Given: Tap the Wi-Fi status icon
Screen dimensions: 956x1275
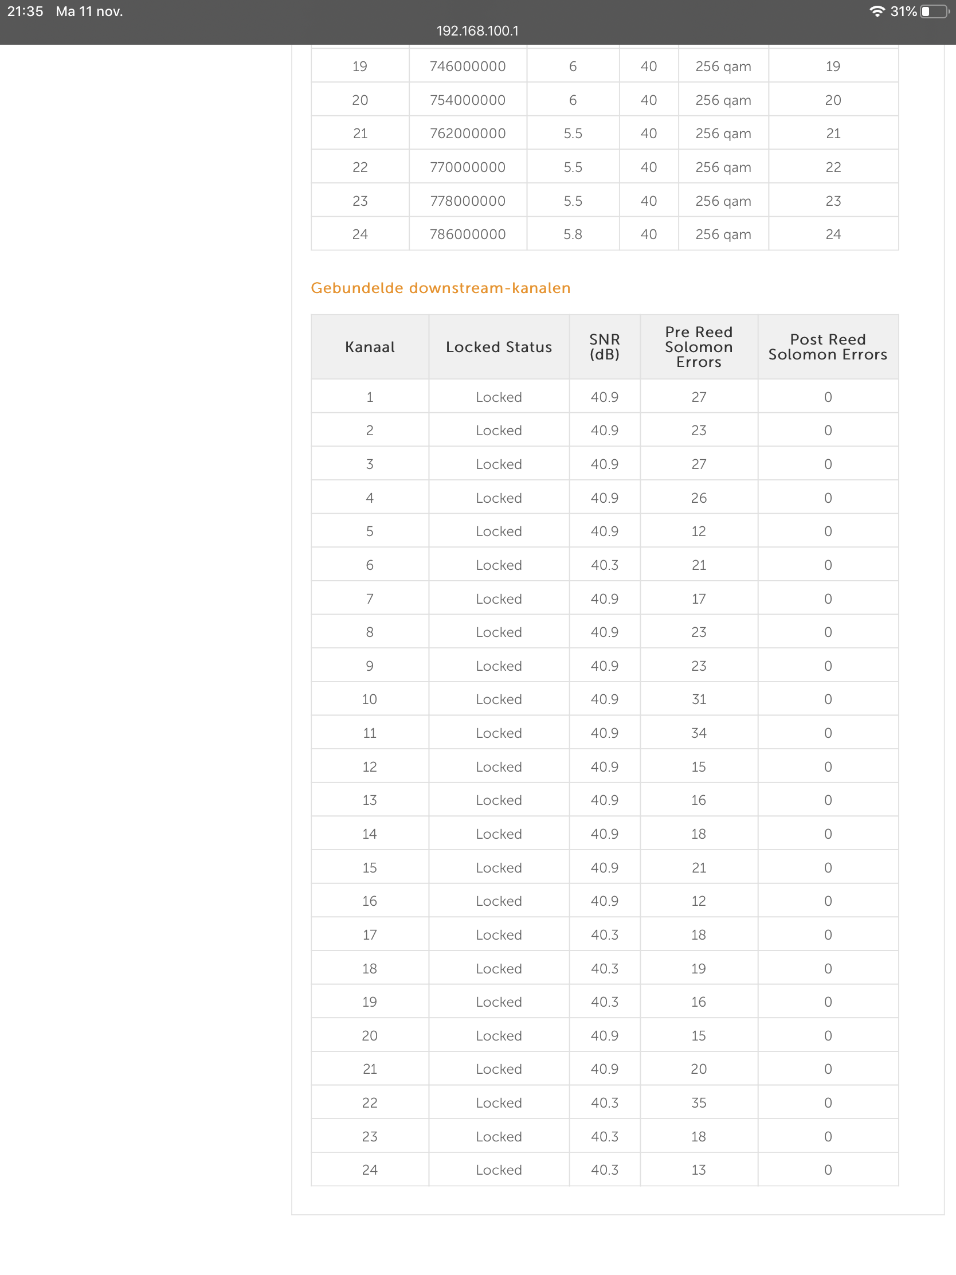Looking at the screenshot, I should [x=876, y=11].
